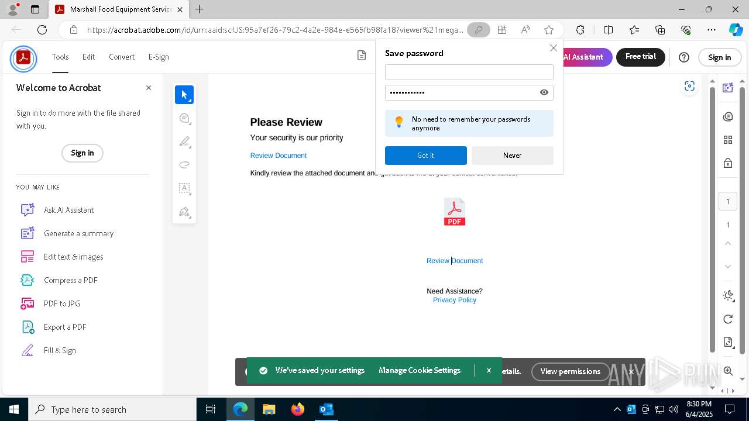Open the document properties icon
The width and height of the screenshot is (749, 421).
(728, 342)
